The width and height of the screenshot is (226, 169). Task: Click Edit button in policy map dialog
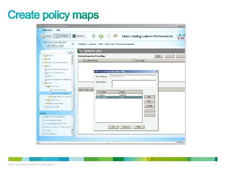pos(149,101)
